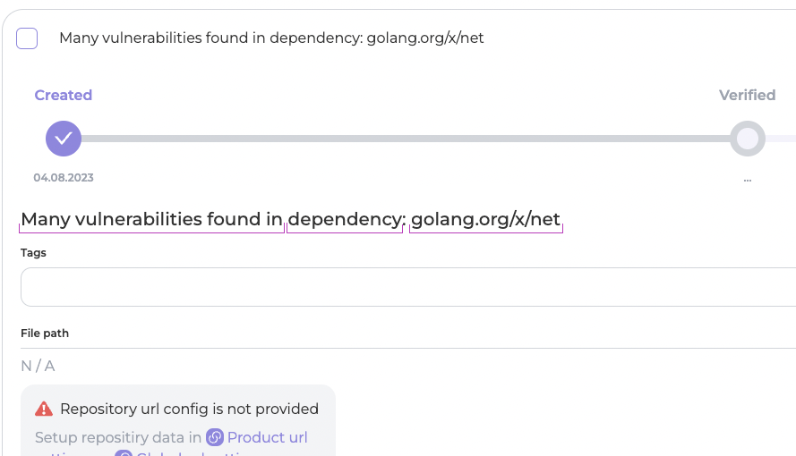Click the top row vulnerability title text
796x456 pixels.
(x=271, y=38)
